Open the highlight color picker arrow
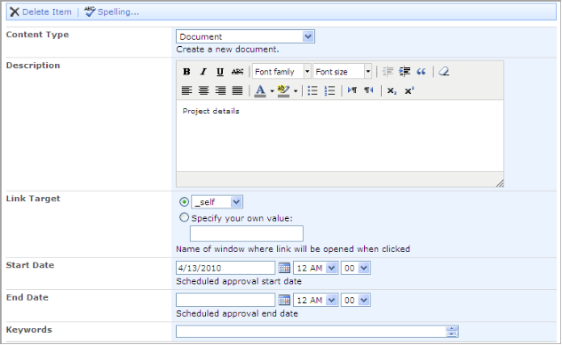 296,91
